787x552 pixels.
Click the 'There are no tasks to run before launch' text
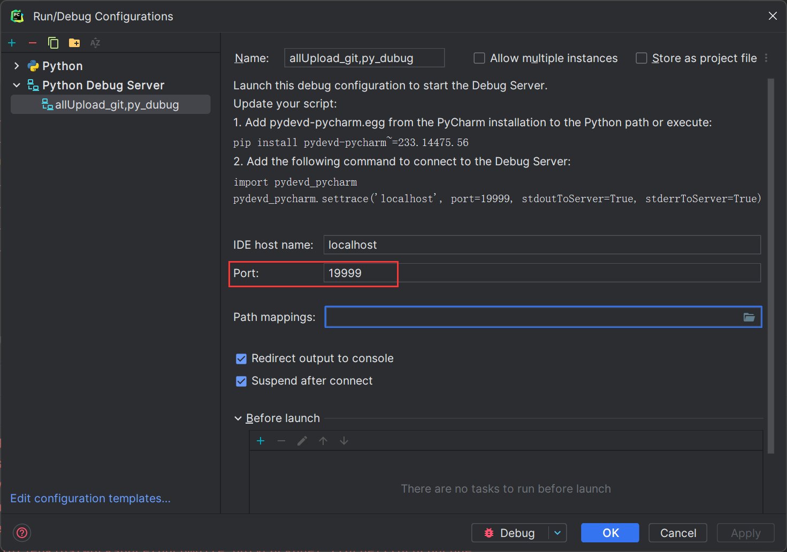[506, 488]
